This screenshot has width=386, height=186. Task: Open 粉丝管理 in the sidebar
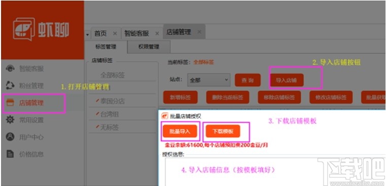click(31, 86)
